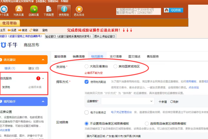Select 选择商品维度区域限售模板 option
The height and width of the screenshot is (139, 208).
pos(147,123)
